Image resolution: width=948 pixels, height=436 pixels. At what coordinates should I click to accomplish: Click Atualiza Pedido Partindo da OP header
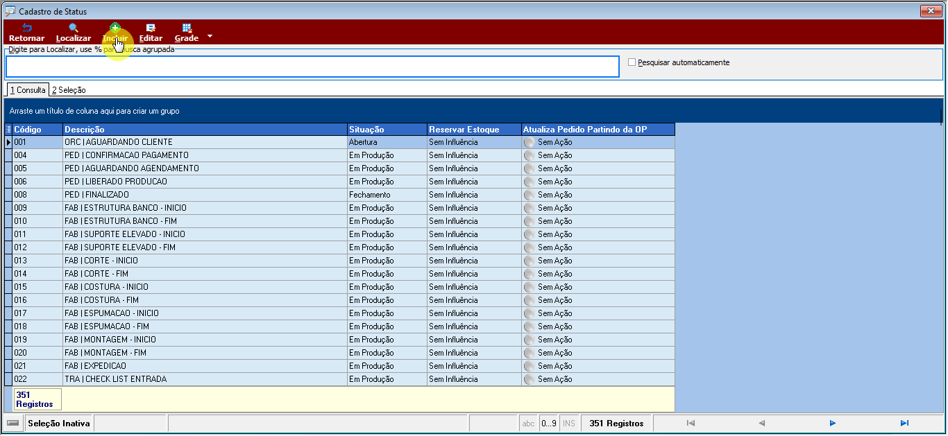[x=598, y=130]
